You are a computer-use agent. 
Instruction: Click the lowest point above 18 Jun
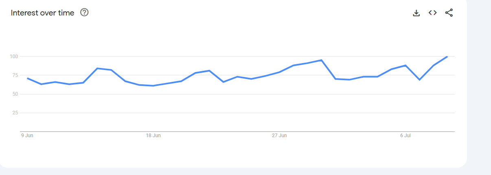pyautogui.click(x=153, y=85)
